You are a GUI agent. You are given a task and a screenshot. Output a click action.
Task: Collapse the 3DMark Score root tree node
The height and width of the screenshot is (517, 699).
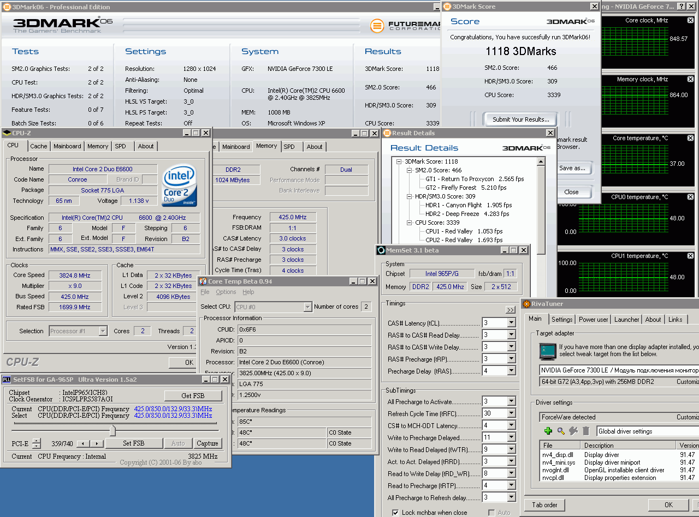point(399,161)
